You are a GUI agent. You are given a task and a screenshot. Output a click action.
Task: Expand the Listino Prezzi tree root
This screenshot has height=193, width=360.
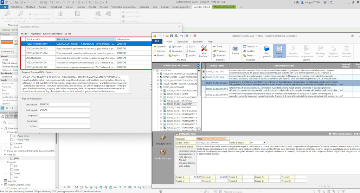coord(154,70)
